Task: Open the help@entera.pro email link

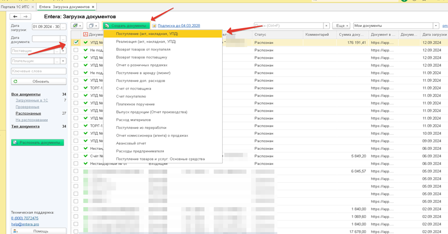Action: [25, 224]
